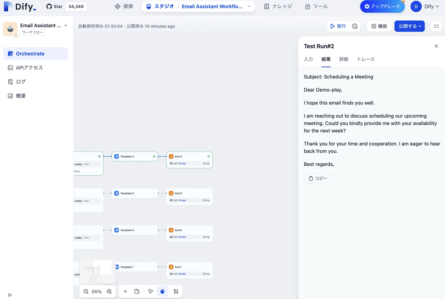Open the run history clock icon
Viewport: 445px width, 299px height.
coord(355,26)
